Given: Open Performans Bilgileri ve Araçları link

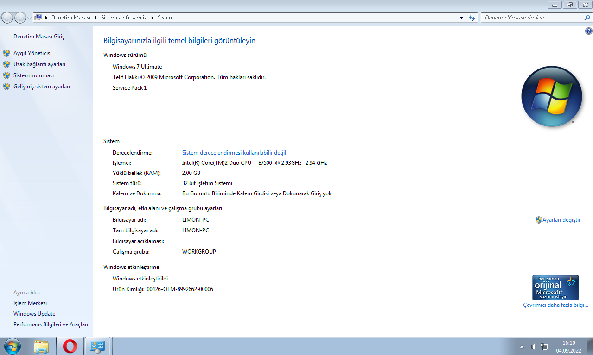Looking at the screenshot, I should point(51,324).
